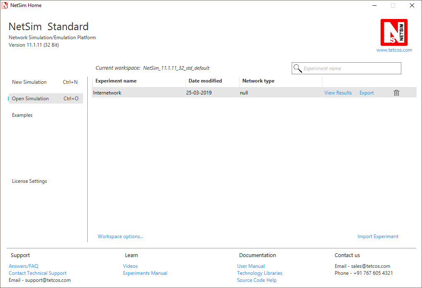Sort by Experiment name column header
Screen dimensions: 422x288
pos(139,81)
